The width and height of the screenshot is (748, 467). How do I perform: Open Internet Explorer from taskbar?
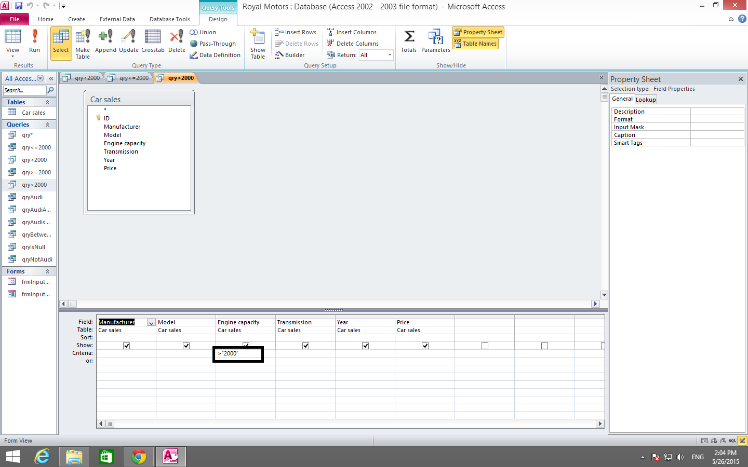click(x=43, y=457)
